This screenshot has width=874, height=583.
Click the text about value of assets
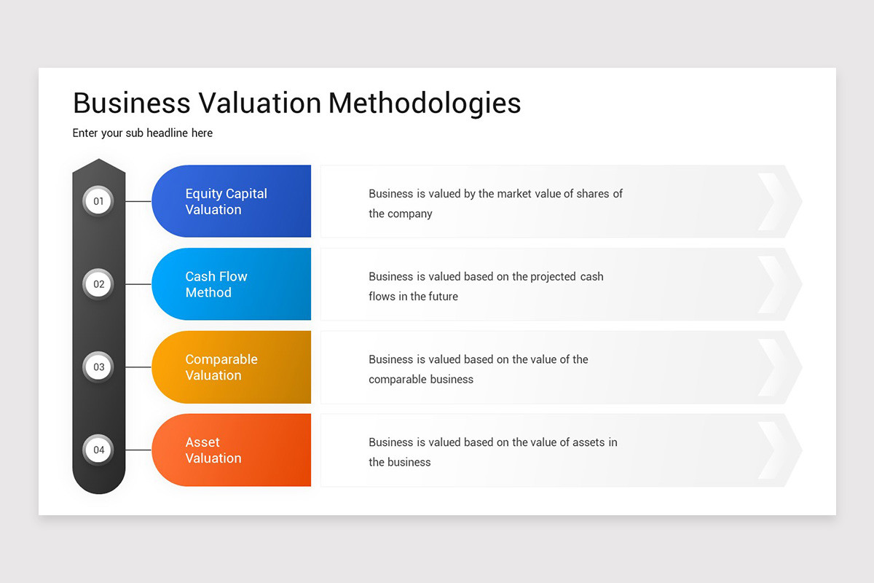[x=493, y=452]
